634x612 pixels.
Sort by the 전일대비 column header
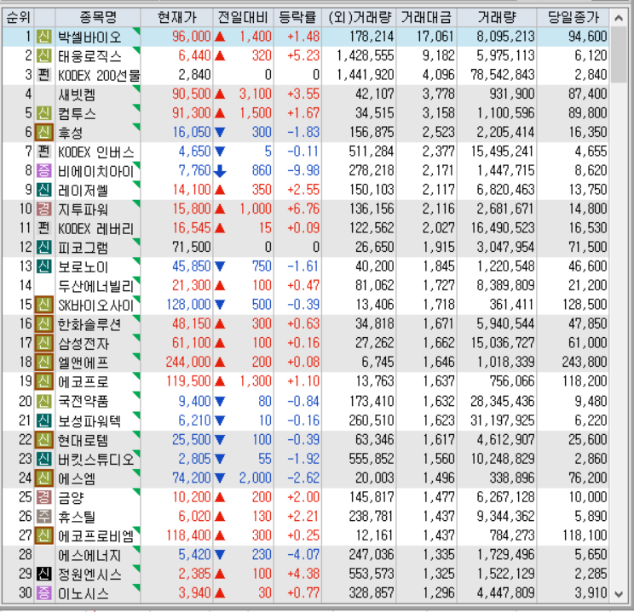coord(243,17)
